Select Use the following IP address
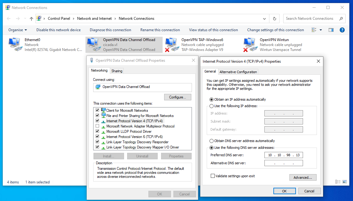The width and height of the screenshot is (353, 201). [x=211, y=106]
